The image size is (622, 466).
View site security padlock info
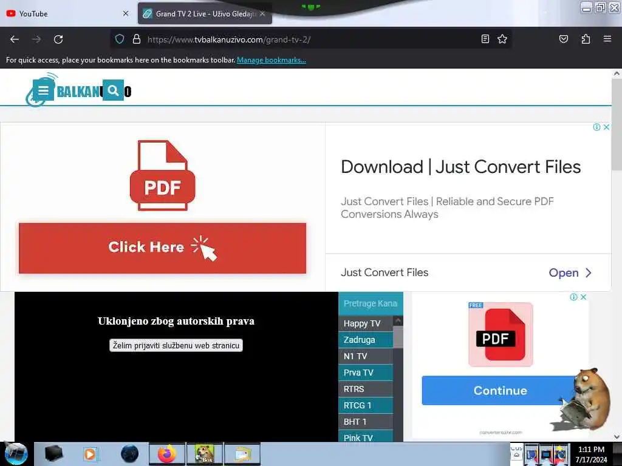coord(137,39)
